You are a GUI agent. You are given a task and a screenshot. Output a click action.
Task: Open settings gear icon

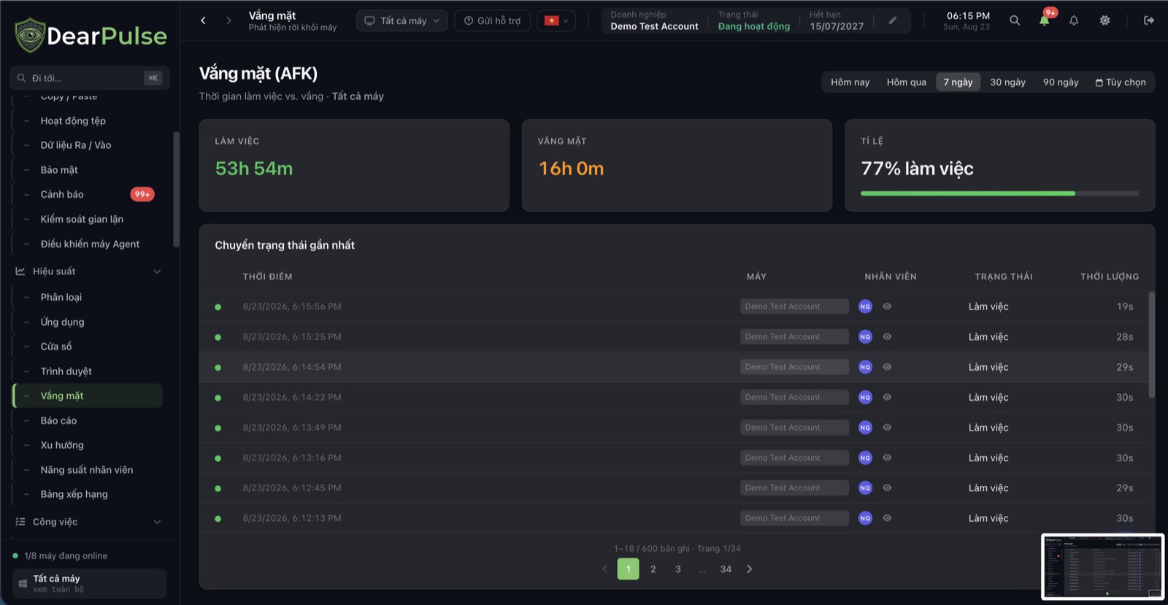point(1105,20)
